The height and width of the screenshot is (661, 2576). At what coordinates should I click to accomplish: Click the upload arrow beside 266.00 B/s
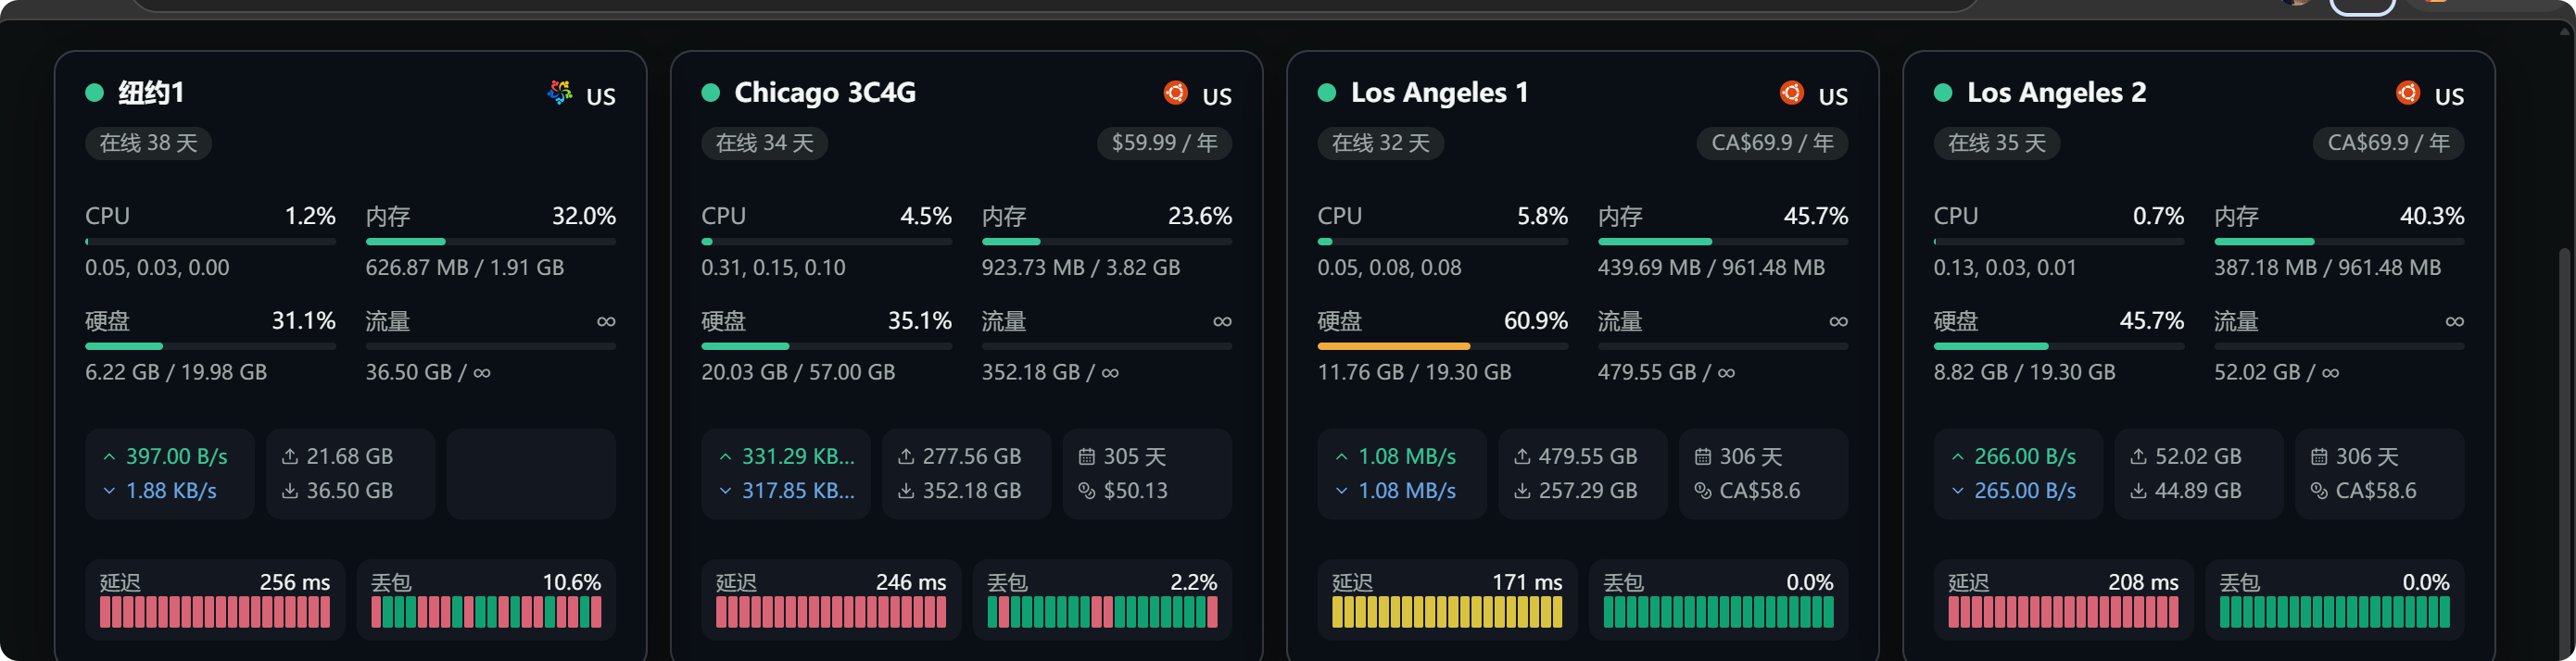coord(1957,456)
